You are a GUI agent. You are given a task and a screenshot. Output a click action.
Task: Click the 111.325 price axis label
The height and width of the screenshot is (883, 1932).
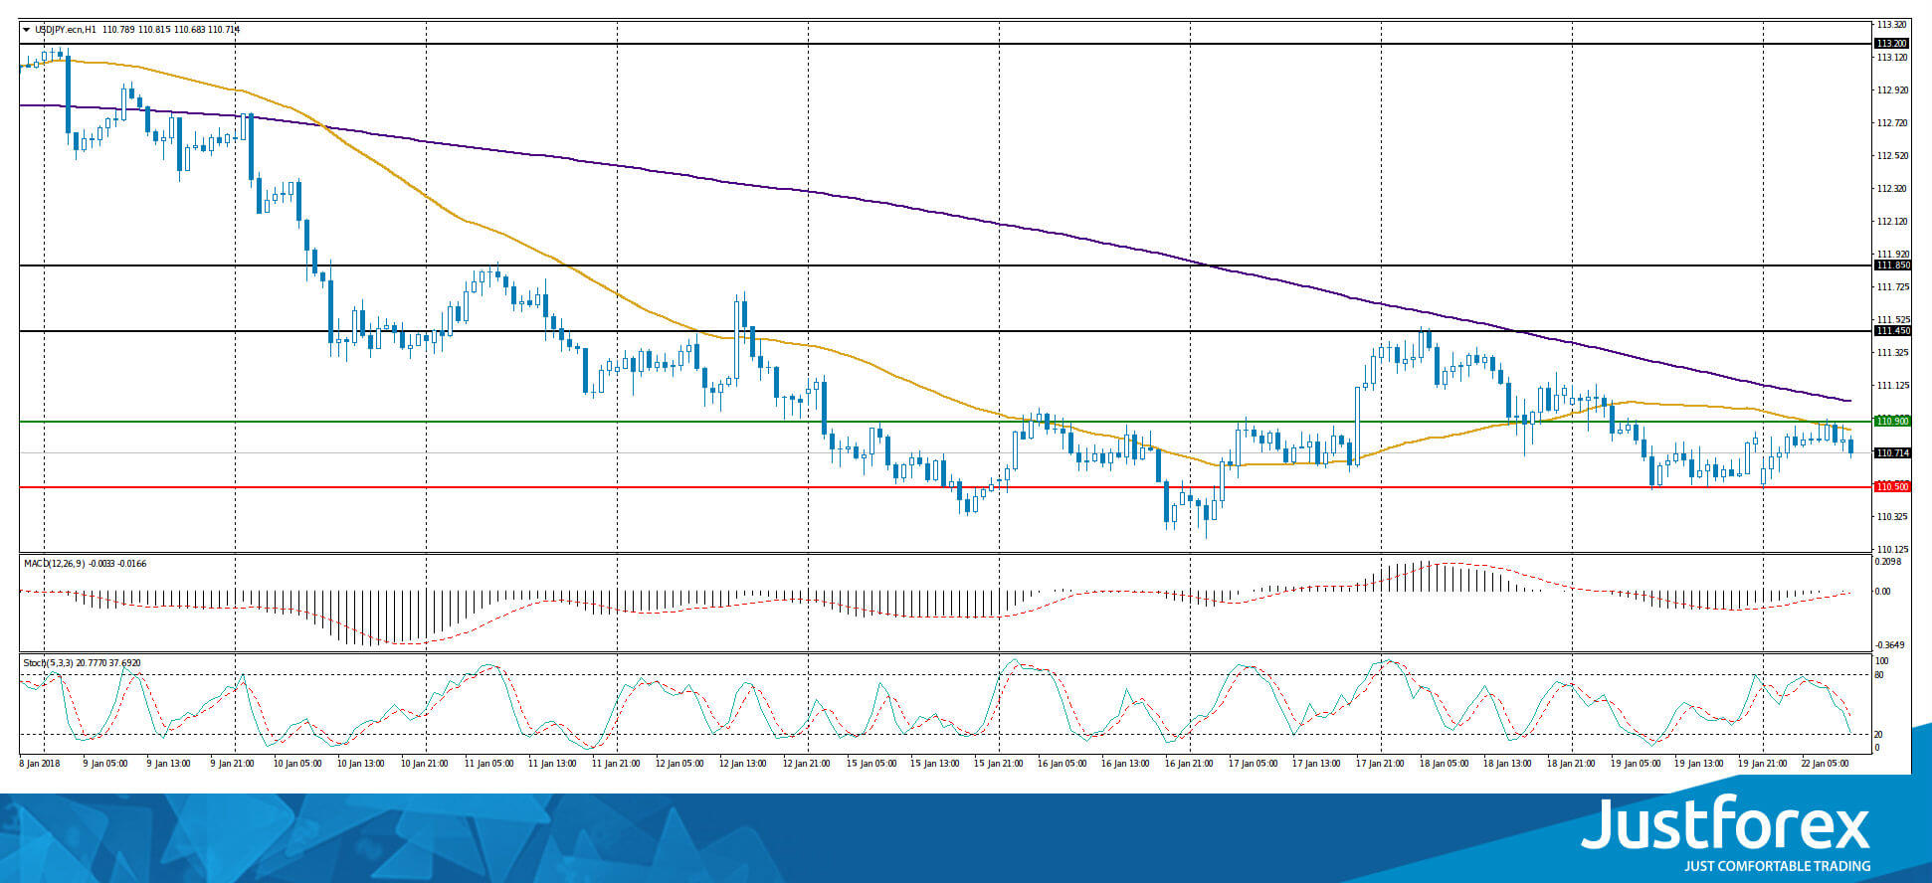pos(1892,353)
